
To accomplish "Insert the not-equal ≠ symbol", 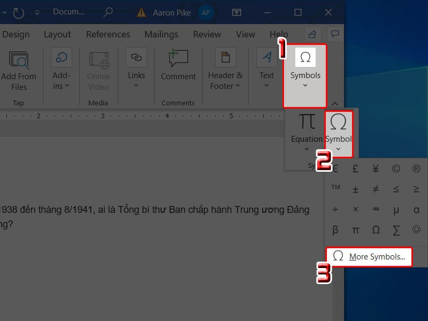I will point(376,189).
